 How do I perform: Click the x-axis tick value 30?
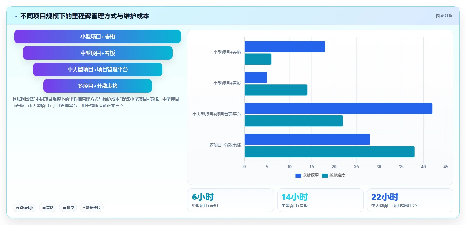coord(379,167)
